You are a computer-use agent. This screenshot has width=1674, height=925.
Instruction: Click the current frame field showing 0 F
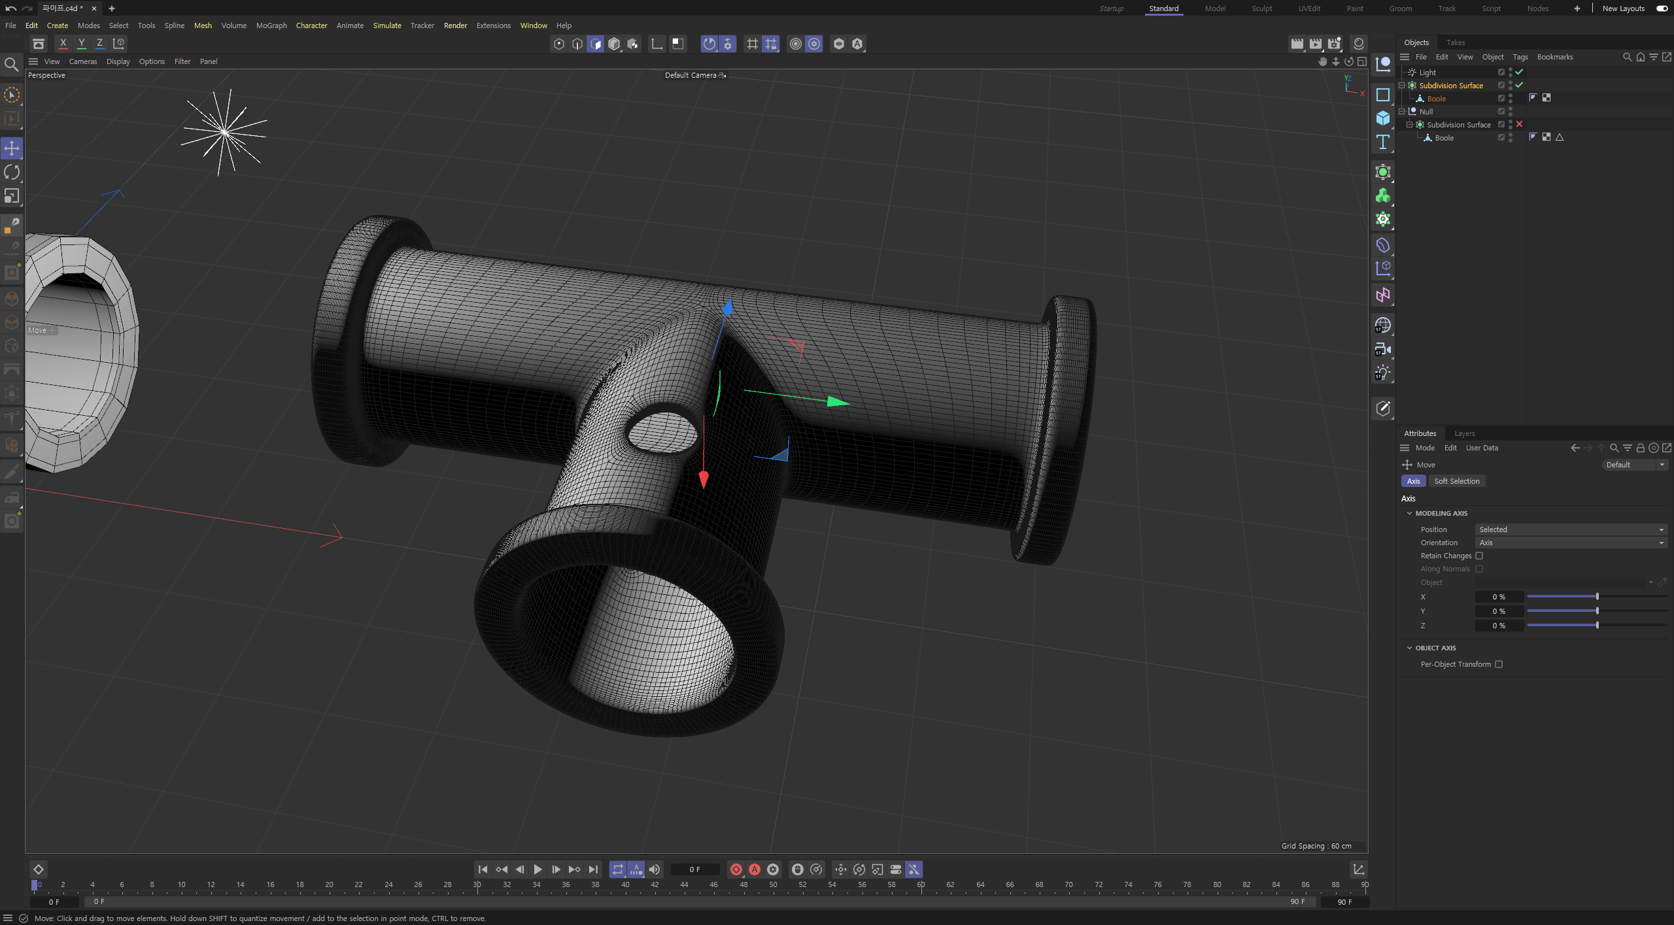pyautogui.click(x=695, y=869)
